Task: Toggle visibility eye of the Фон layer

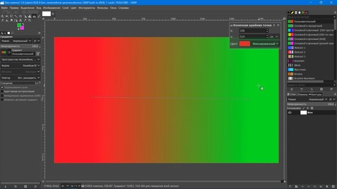Action: pos(290,112)
